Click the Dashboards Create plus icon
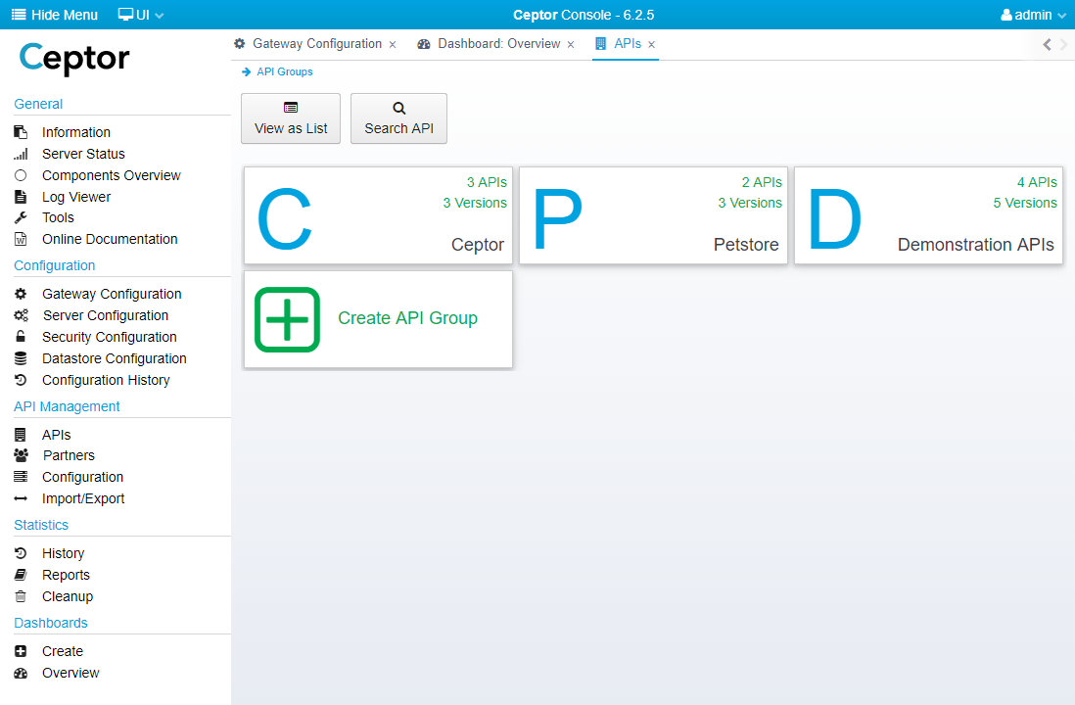The height and width of the screenshot is (705, 1075). pos(21,651)
